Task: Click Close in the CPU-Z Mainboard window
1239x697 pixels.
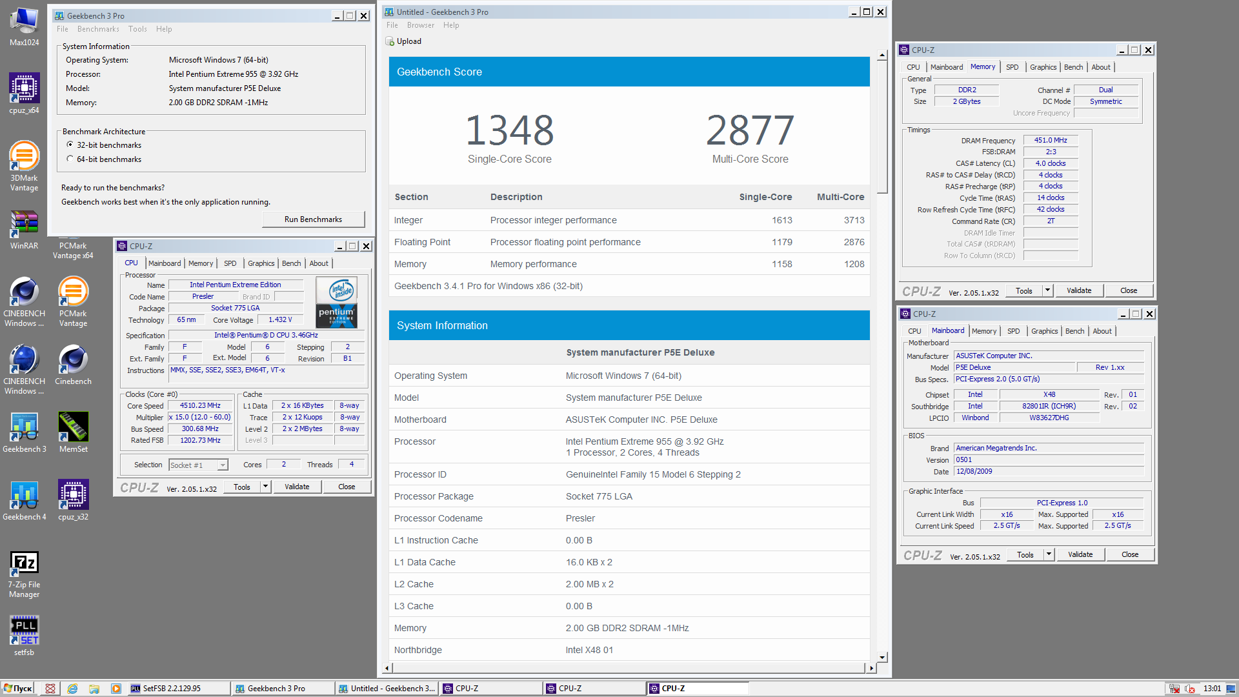Action: tap(1130, 554)
